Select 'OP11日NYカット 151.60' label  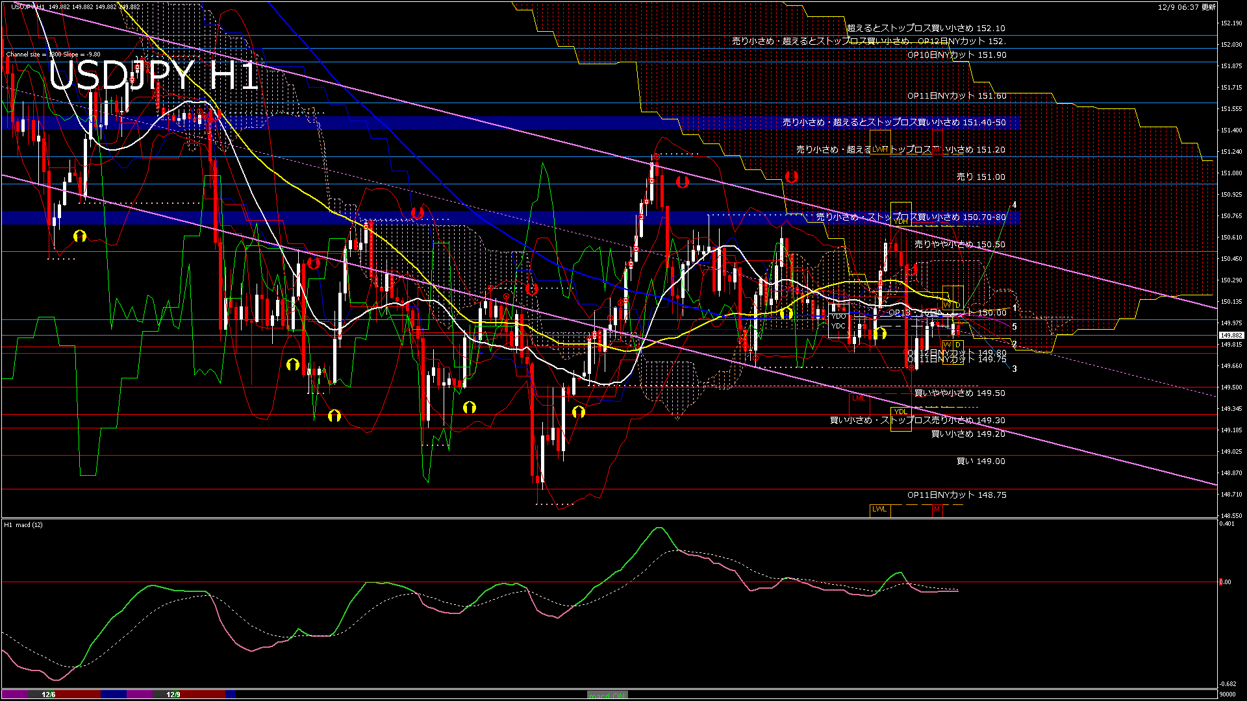pos(957,96)
